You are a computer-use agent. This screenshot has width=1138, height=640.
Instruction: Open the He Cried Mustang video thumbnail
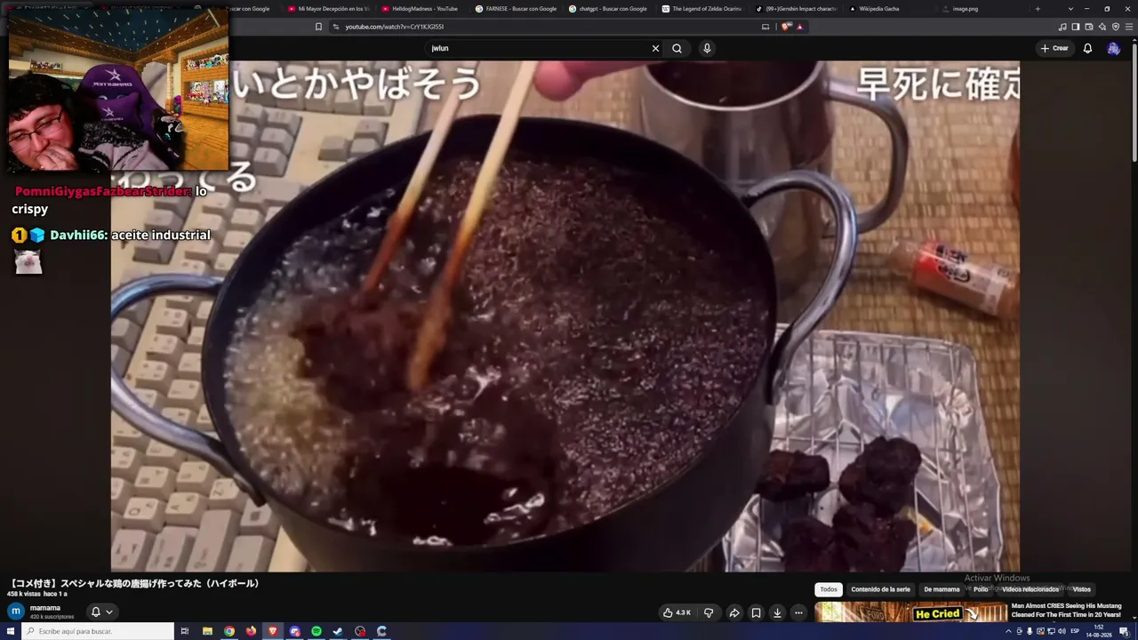(x=910, y=612)
